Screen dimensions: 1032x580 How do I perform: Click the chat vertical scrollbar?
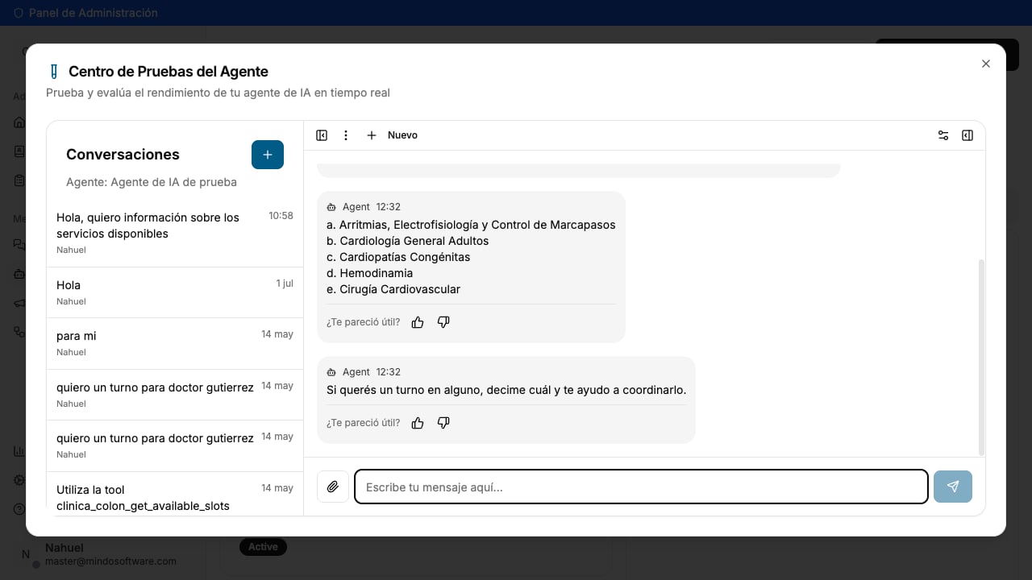(x=981, y=357)
